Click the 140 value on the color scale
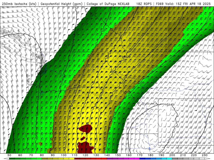Image resolution: width=214 pixels, height=160 pixels. [107, 155]
